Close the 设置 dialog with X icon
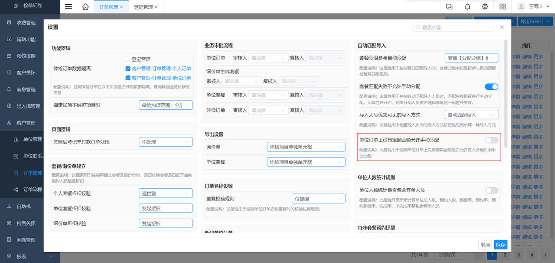 click(x=502, y=27)
